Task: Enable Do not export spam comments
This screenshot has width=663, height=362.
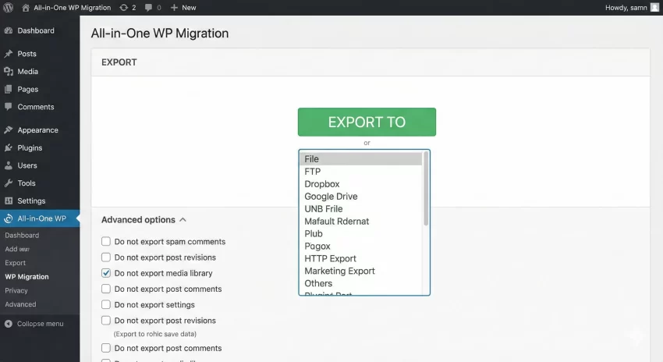Action: click(x=106, y=242)
